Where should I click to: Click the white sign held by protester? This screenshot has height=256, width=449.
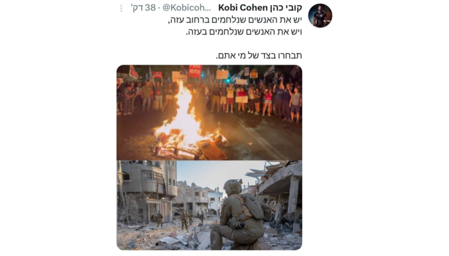(x=241, y=99)
